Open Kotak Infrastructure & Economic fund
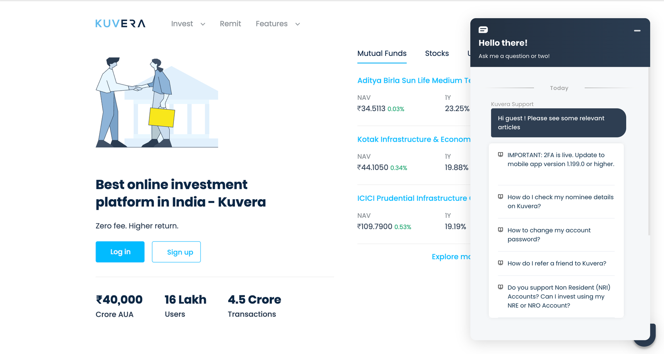This screenshot has height=354, width=664. [414, 140]
